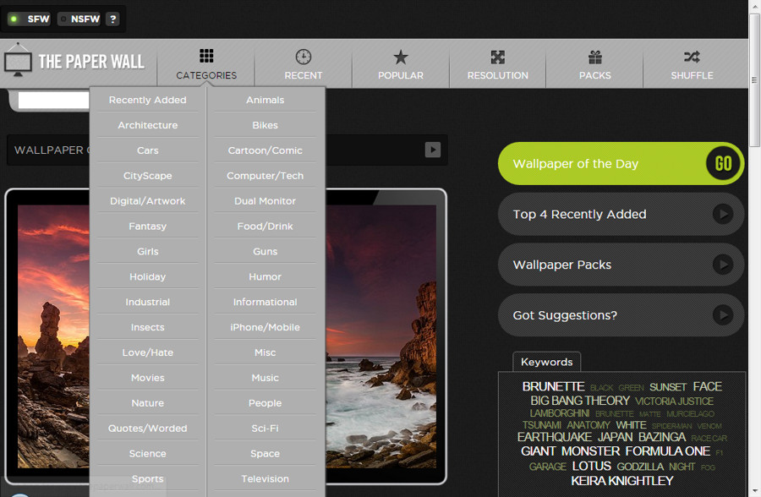Click the Popular star icon
761x497 pixels.
point(401,57)
